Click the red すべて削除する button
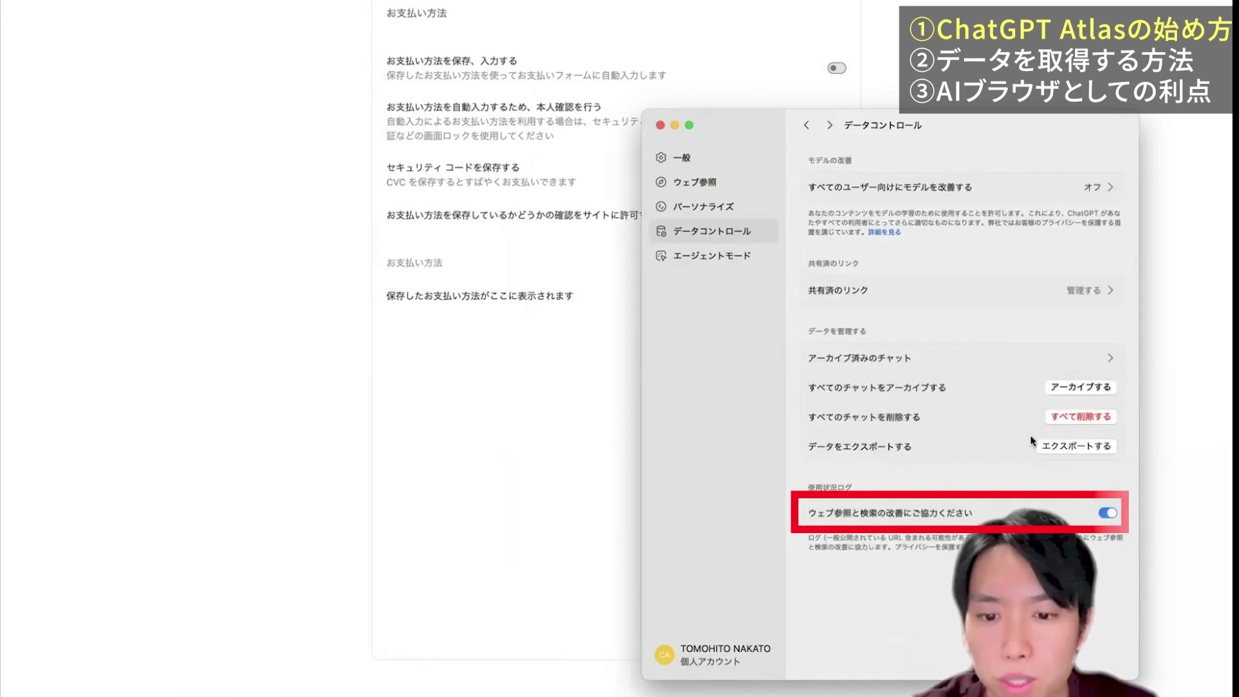The height and width of the screenshot is (697, 1239). 1081,417
